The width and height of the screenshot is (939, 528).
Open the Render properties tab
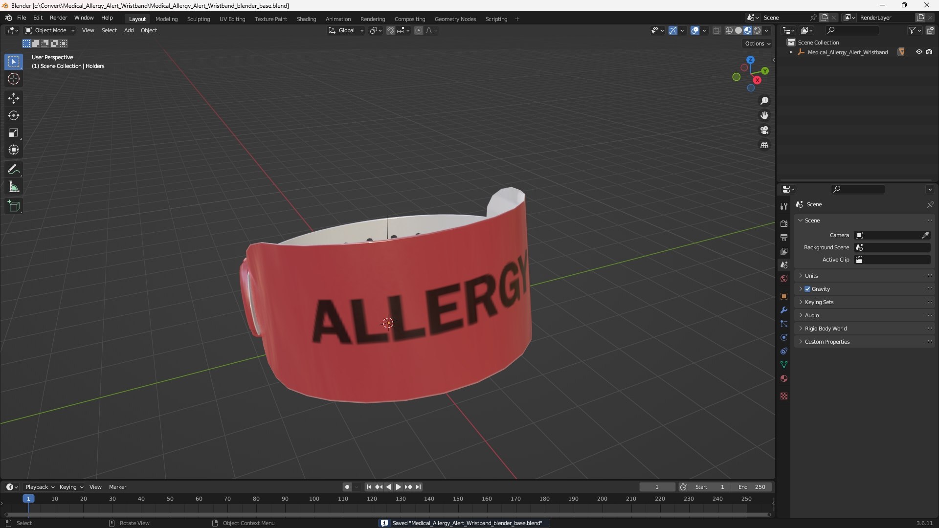[x=784, y=224]
